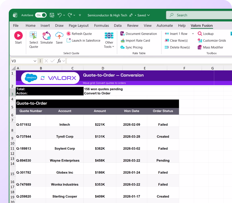Click the Select All corner triangle
This screenshot has width=232, height=203.
13,68
